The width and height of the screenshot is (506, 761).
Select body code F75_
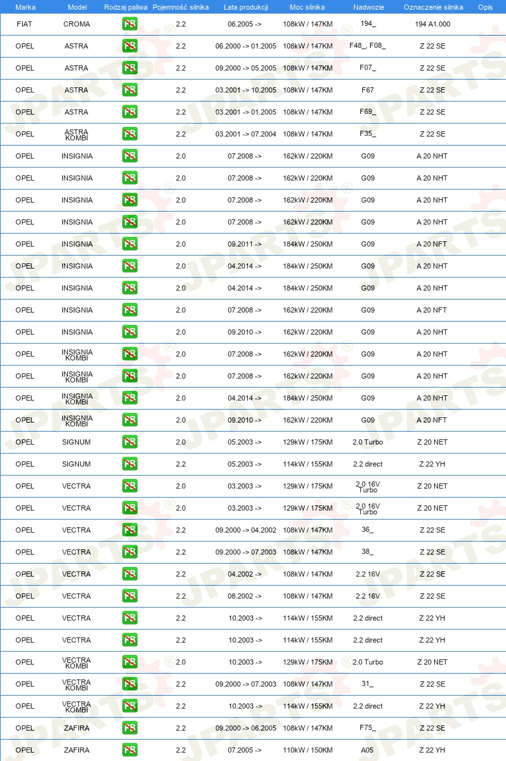[368, 728]
